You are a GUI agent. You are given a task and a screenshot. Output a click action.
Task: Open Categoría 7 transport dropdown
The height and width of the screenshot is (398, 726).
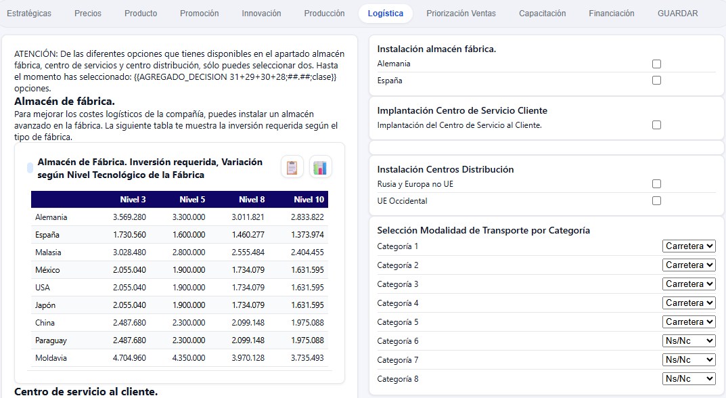(x=689, y=360)
